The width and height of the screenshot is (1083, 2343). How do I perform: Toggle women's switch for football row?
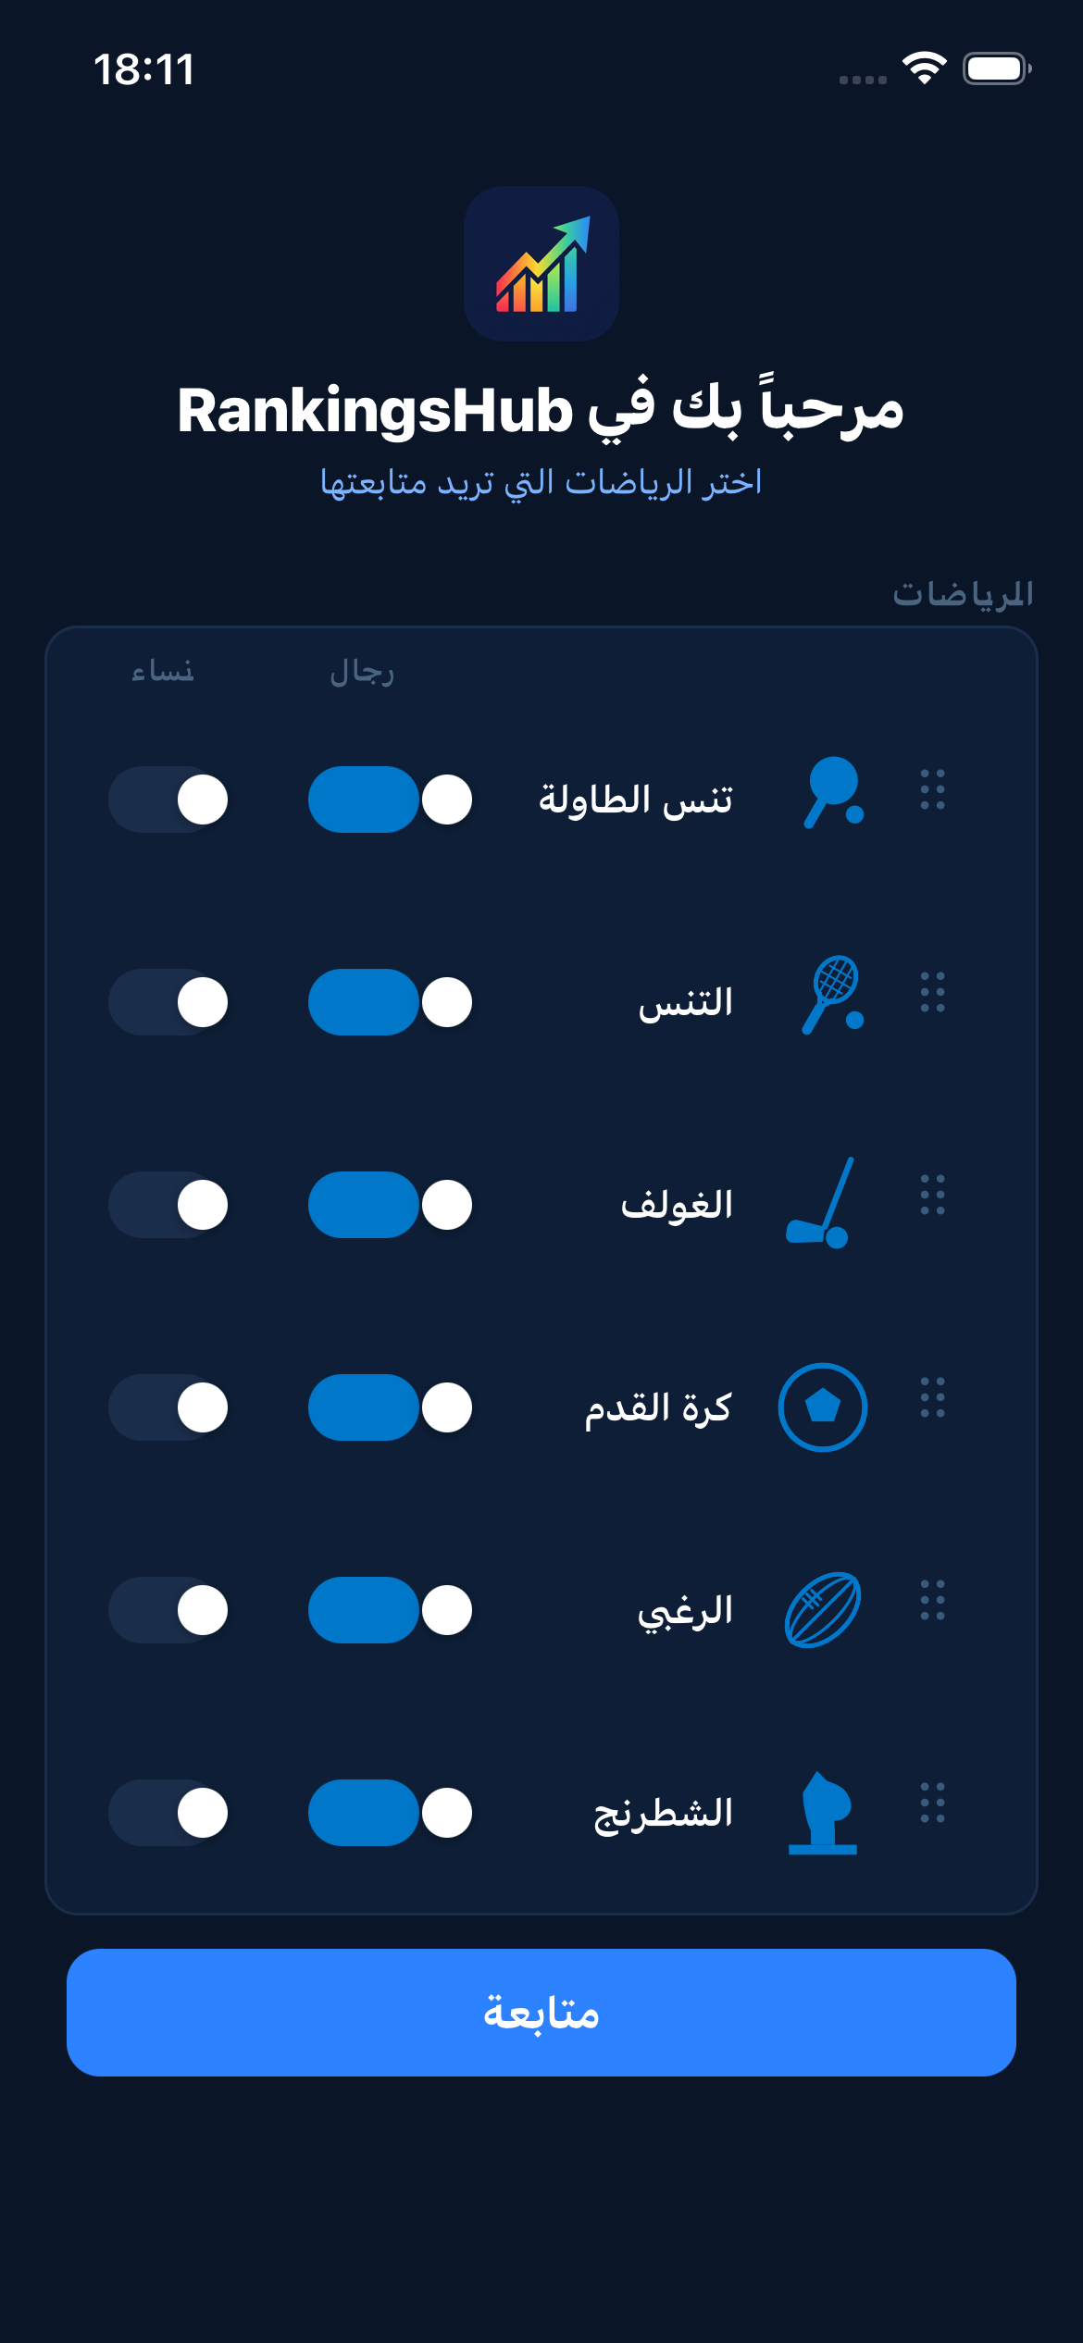click(168, 1407)
